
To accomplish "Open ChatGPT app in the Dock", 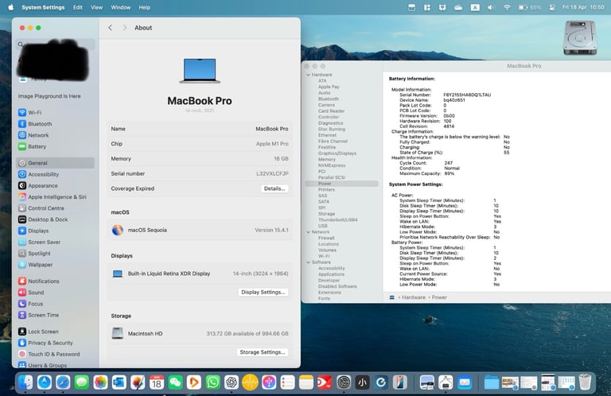I will pos(232,382).
